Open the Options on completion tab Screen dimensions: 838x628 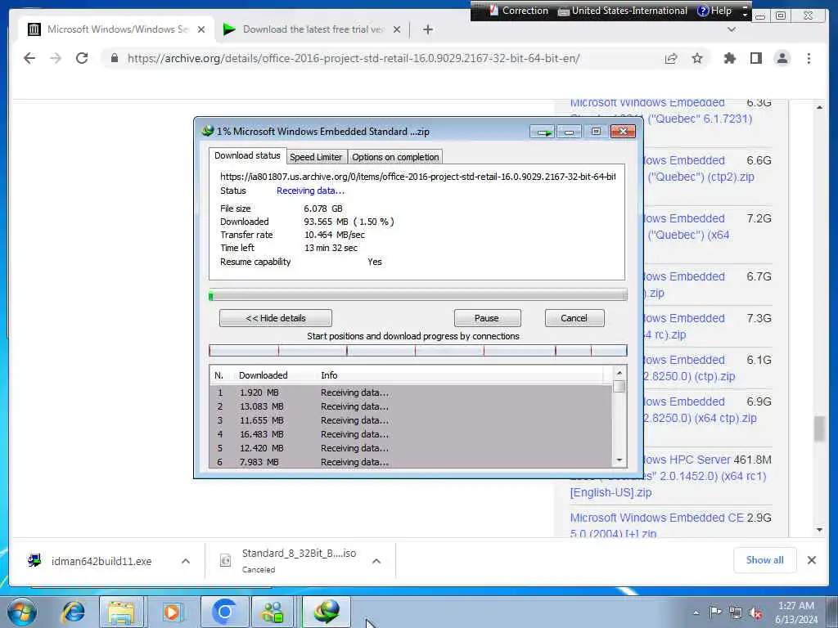tap(395, 157)
